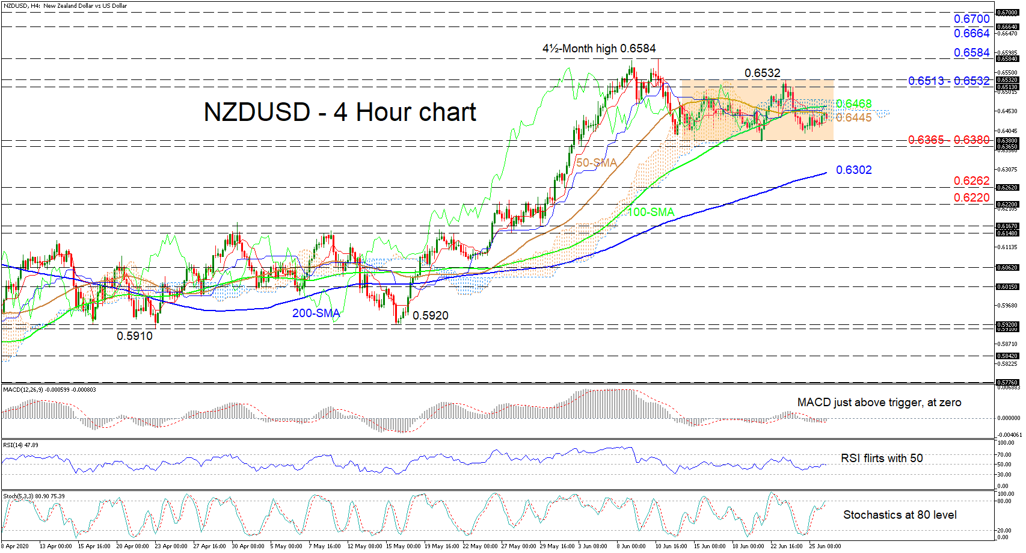Viewport: 1026px width, 553px height.
Task: Select the red 0.6262 support label
Action: pos(971,181)
